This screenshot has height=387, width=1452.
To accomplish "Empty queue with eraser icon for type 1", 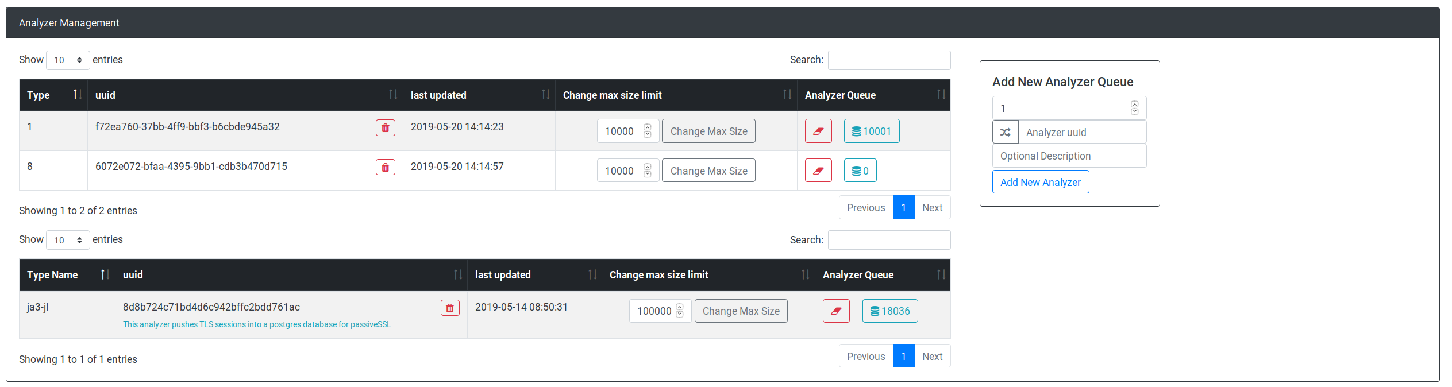I will coord(818,131).
